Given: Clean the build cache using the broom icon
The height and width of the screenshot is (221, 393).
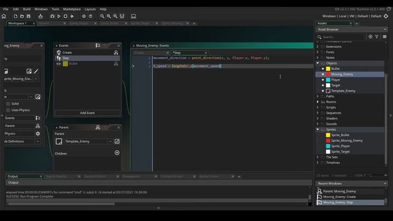Looking at the screenshot, I should [x=72, y=17].
